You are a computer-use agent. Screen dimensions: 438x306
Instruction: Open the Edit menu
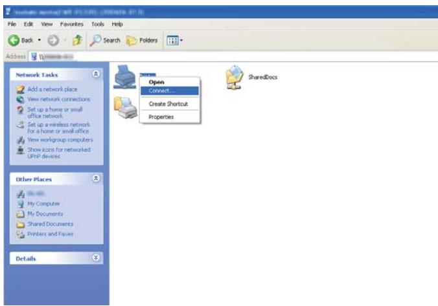[29, 25]
